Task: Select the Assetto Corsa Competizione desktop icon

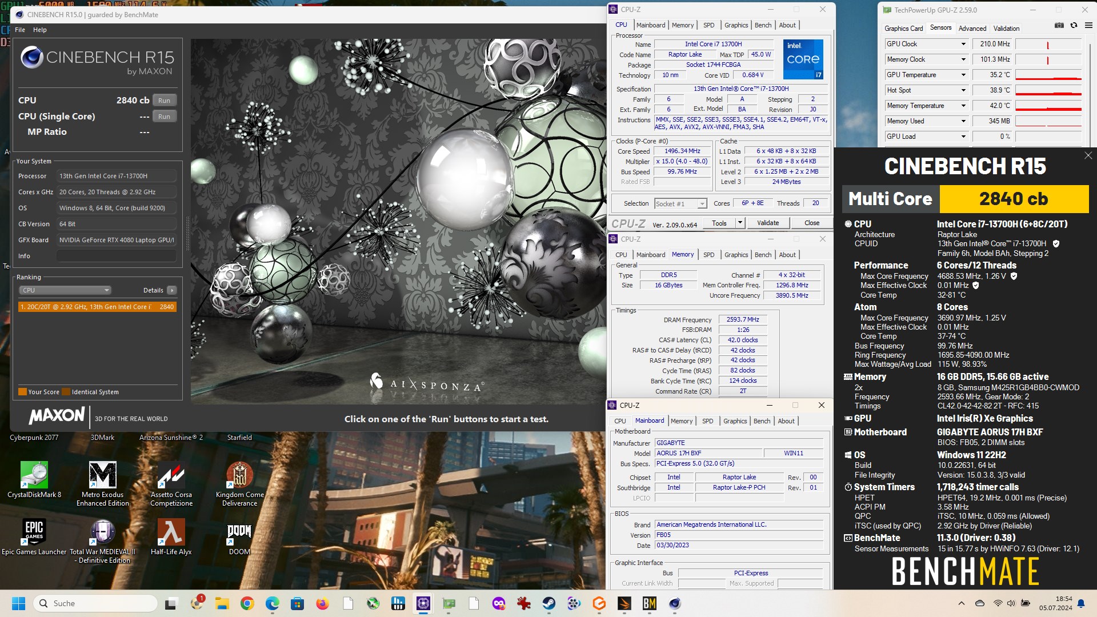Action: [x=171, y=484]
